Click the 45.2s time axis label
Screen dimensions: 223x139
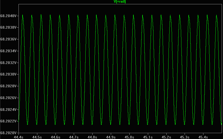(x=166, y=137)
